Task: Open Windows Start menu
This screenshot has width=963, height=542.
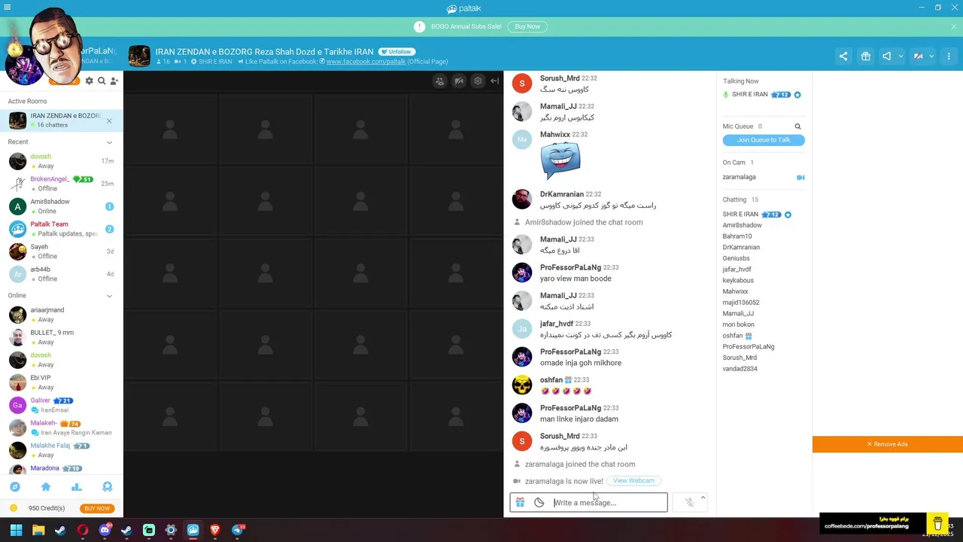Action: tap(16, 530)
